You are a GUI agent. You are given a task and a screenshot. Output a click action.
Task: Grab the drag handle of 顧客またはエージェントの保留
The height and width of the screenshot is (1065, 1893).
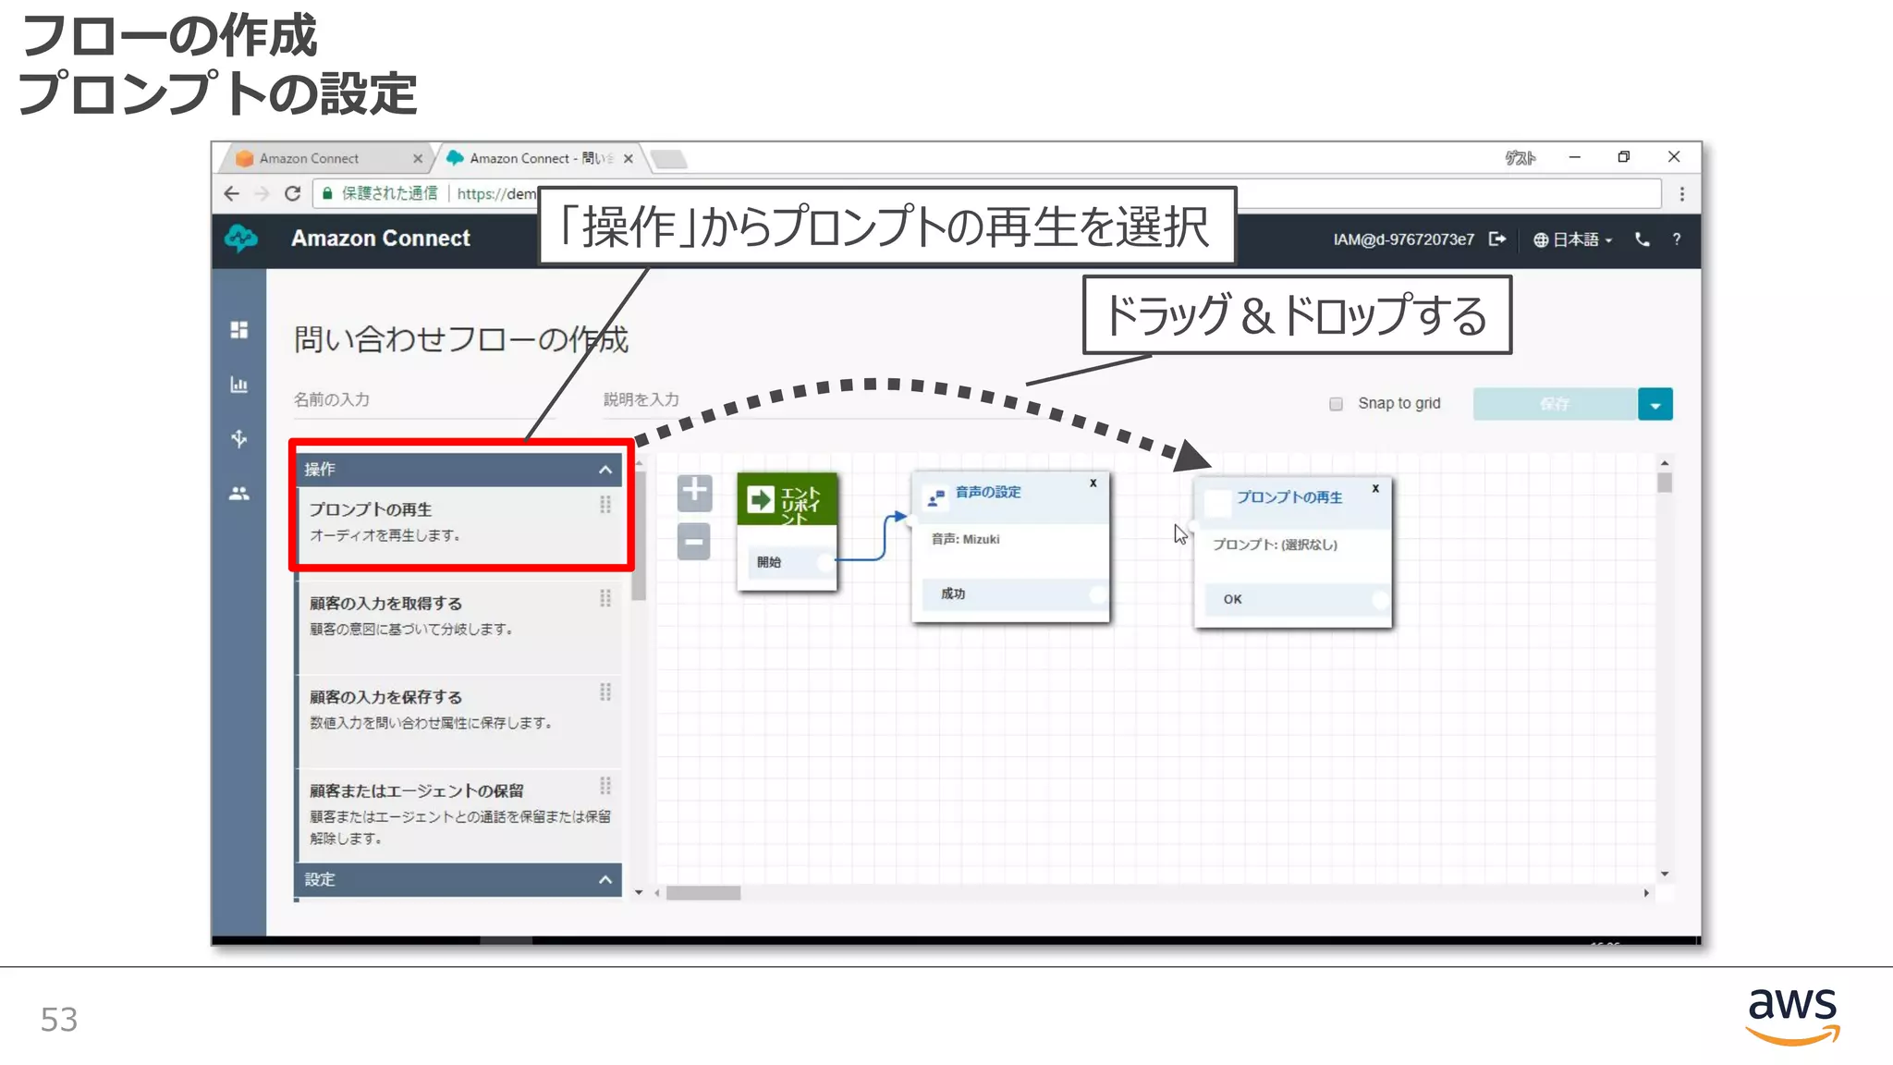[x=605, y=786]
